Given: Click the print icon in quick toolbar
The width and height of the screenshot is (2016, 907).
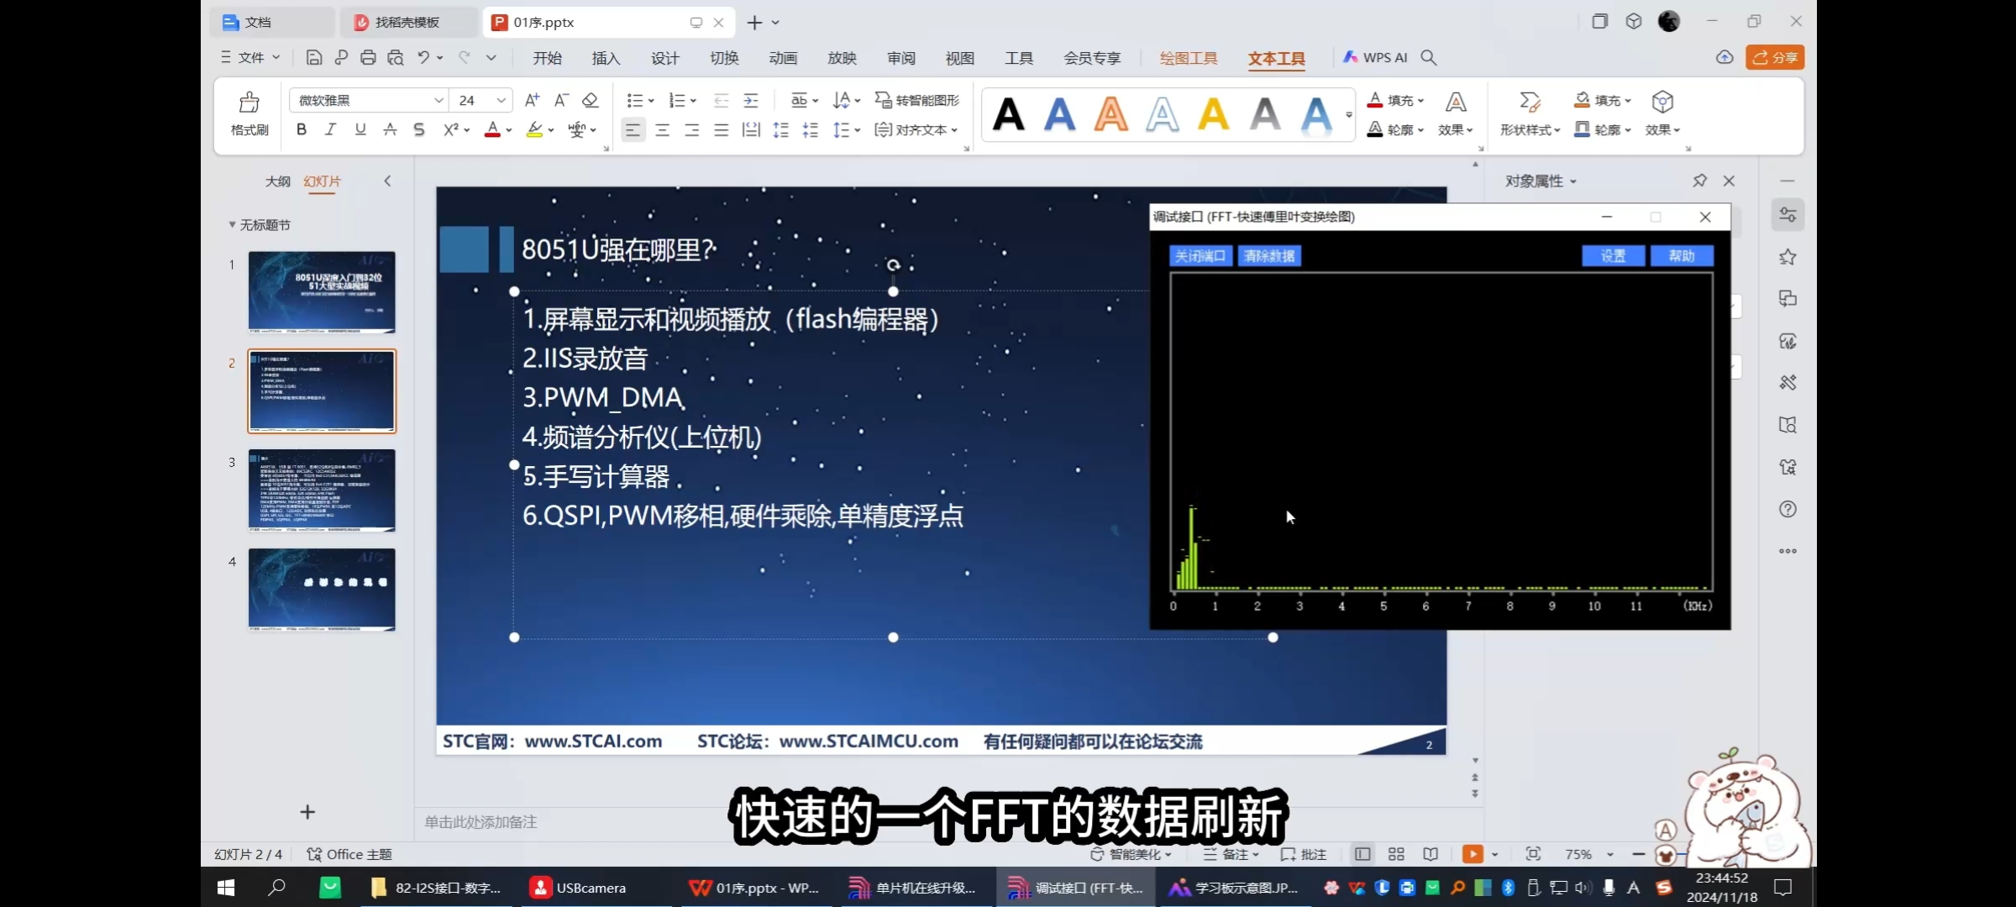Looking at the screenshot, I should pos(368,57).
